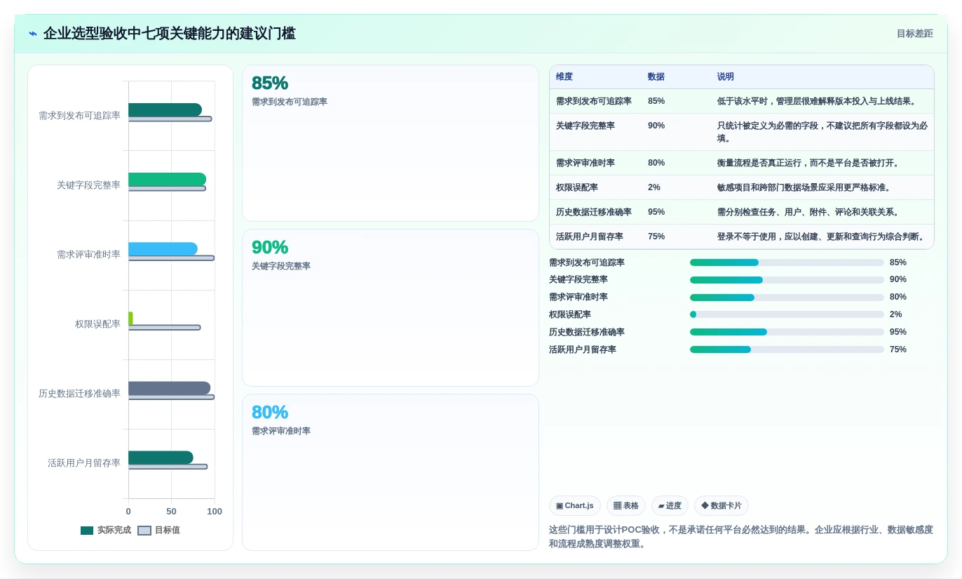The image size is (962, 579).
Task: Click the 数据卡片 tag chip
Action: coord(721,505)
